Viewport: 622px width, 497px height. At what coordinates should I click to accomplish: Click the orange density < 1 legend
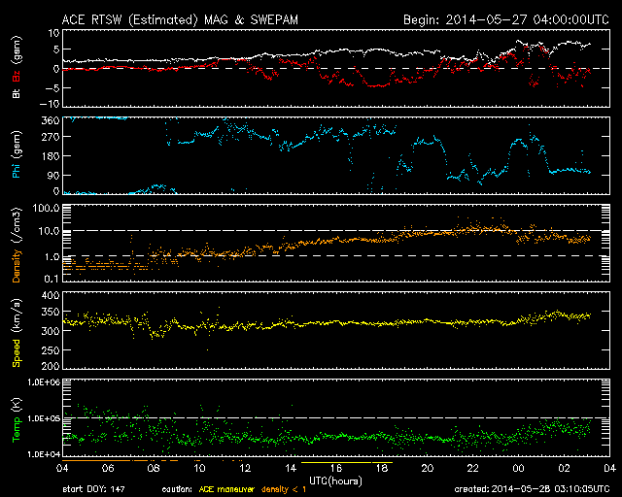point(287,488)
